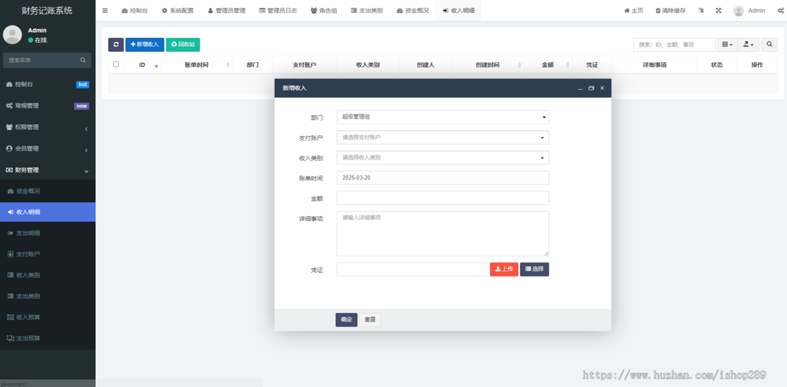Viewport: 787px width, 387px height.
Task: Switch to 角色组 tab
Action: (x=324, y=10)
